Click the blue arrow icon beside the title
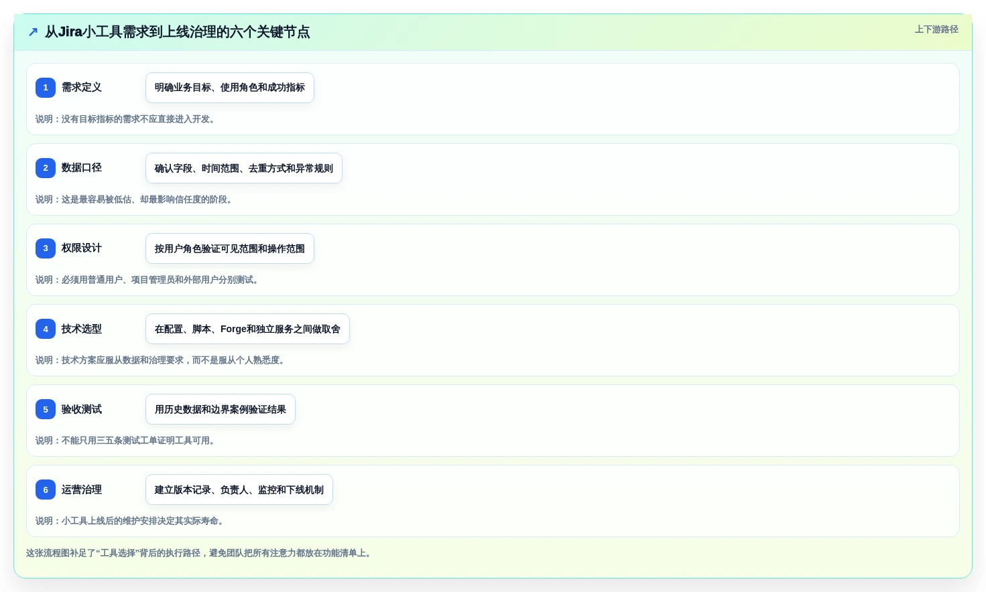The height and width of the screenshot is (592, 986). (33, 32)
